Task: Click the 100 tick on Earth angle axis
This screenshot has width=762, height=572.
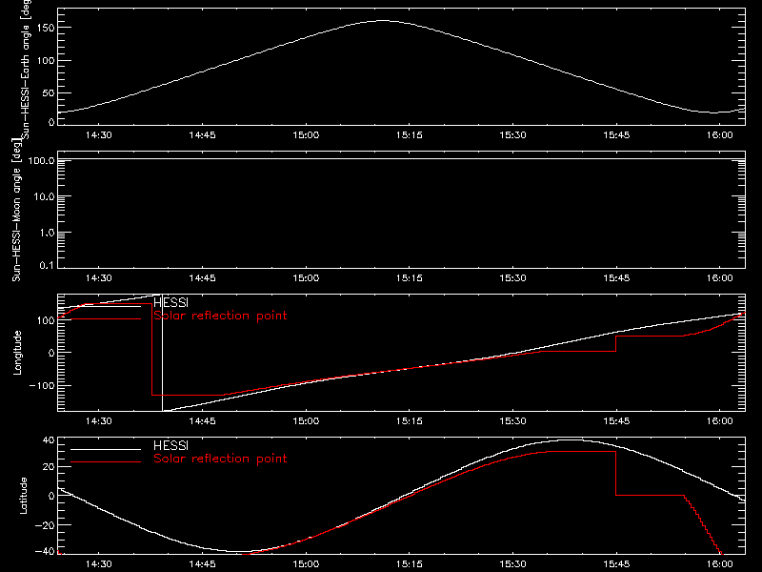Action: coord(46,60)
